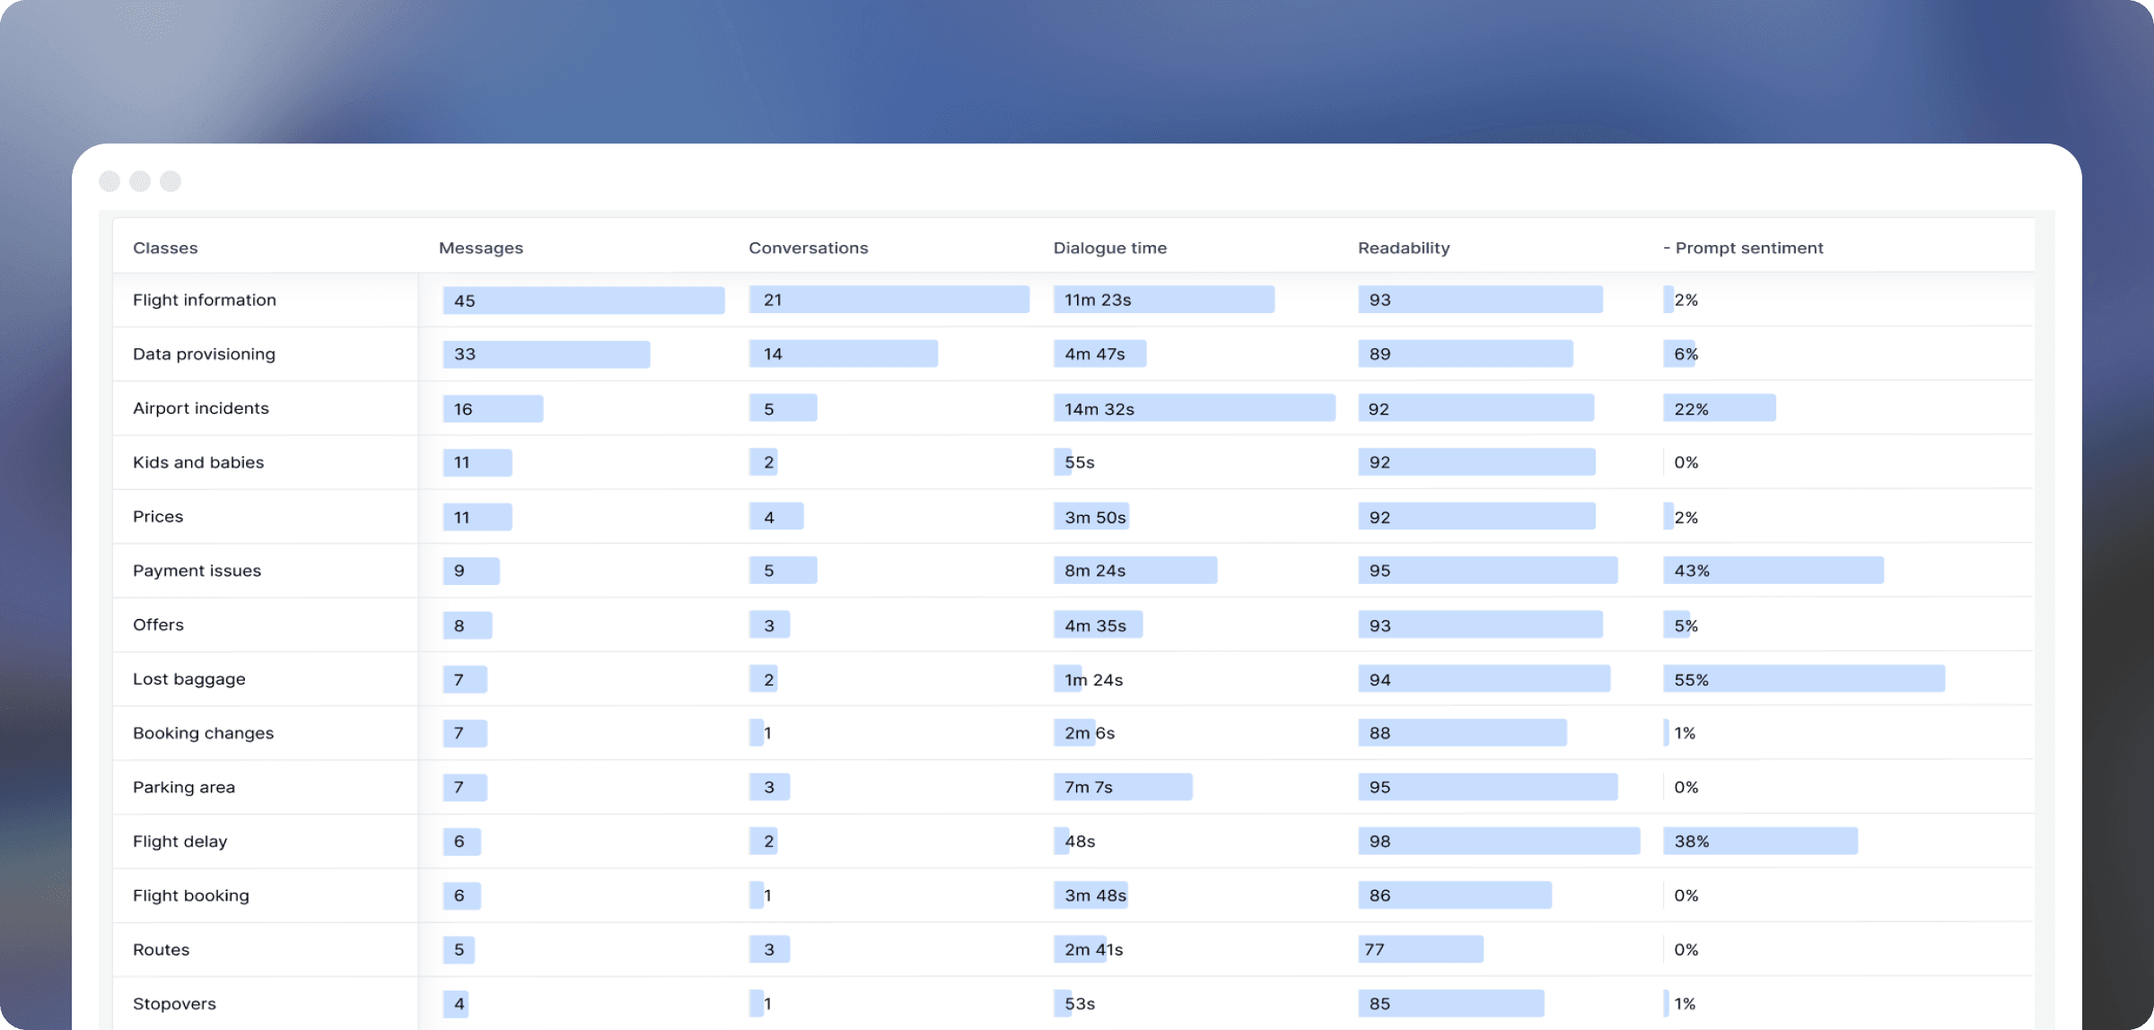Click the 55% sentiment bar for Lost baggage
Screen dimensions: 2154x1030
tap(1804, 679)
